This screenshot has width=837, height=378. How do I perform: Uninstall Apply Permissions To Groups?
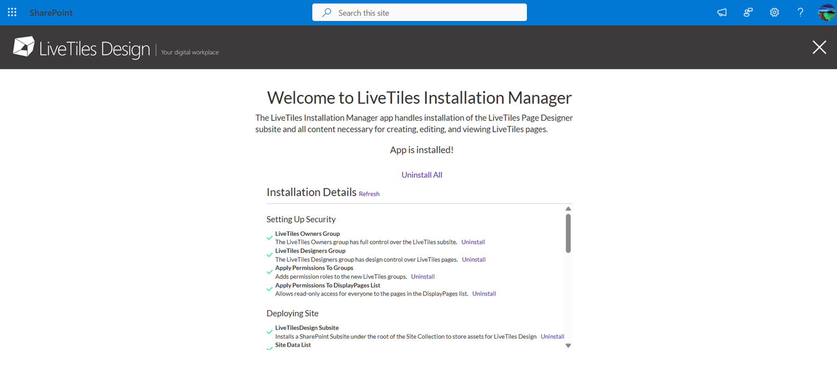(x=423, y=276)
